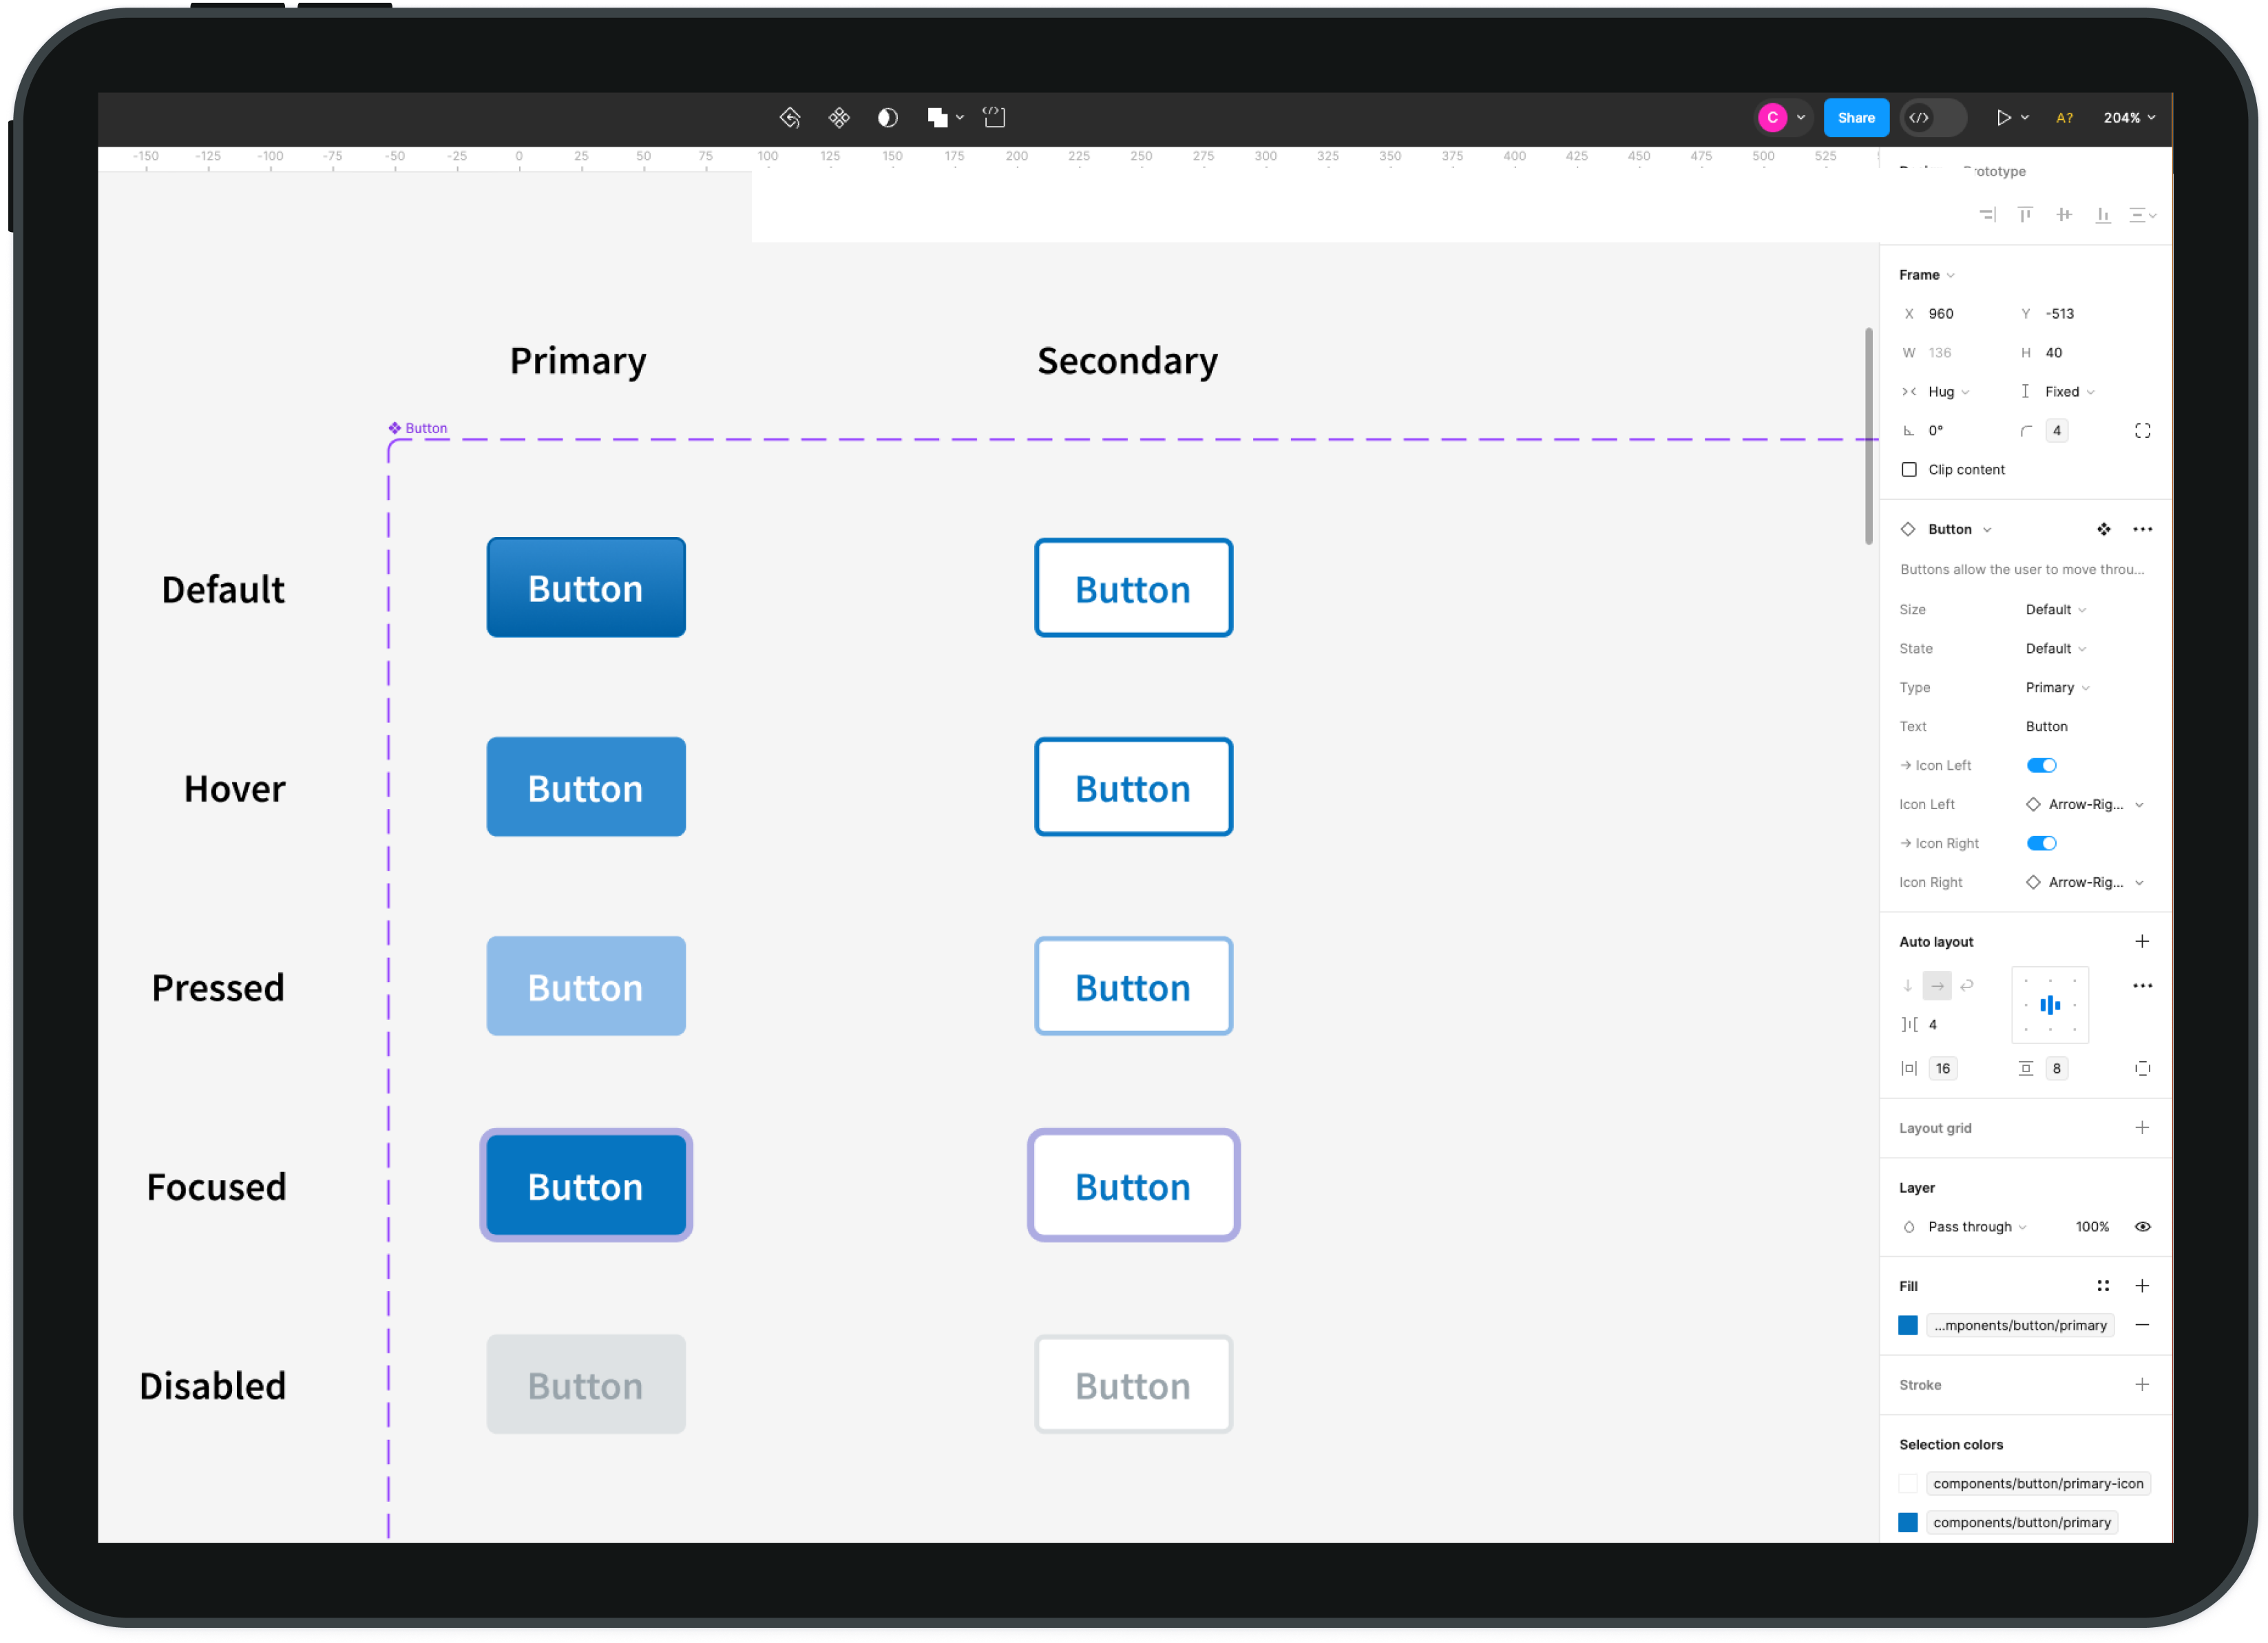The height and width of the screenshot is (1643, 2268).
Task: Hide layer with the eye icon
Action: point(2142,1227)
